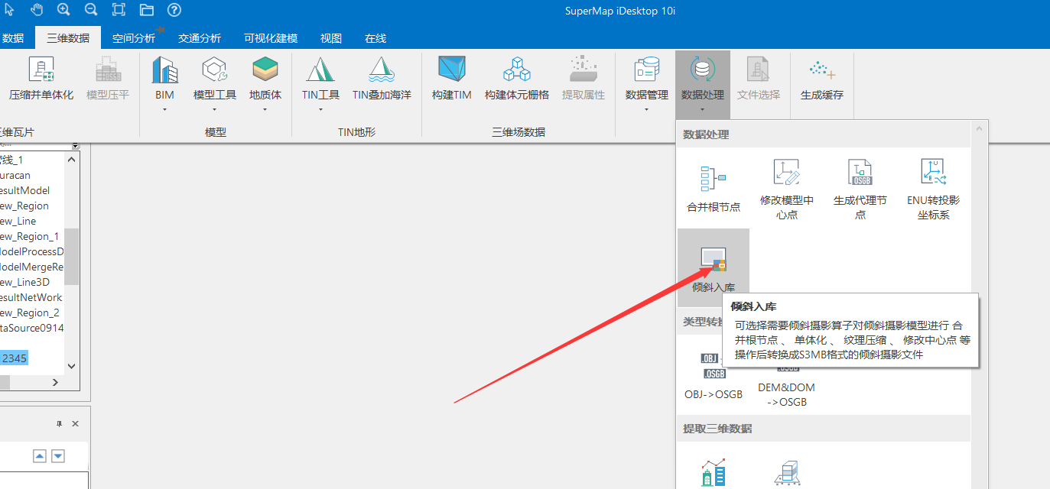Click the workspace list scroll down arrow

(71, 366)
